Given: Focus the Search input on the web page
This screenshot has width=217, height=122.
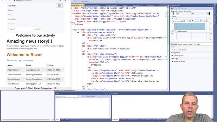Looking at the screenshot, I should tap(20, 29).
